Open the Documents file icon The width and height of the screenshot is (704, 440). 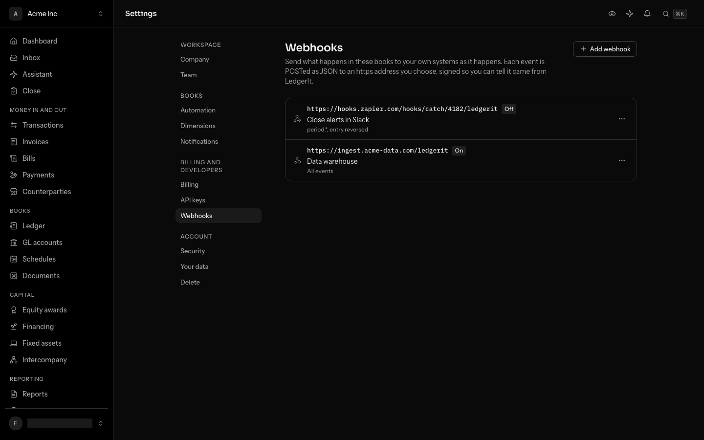coord(14,276)
